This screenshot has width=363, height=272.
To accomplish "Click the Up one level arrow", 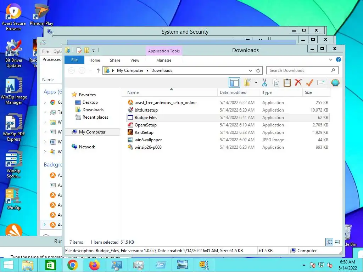I will 98,70.
